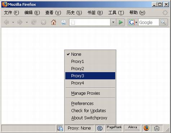Click the Firefox globe status icon
The height and width of the screenshot is (133, 171).
[146, 128]
